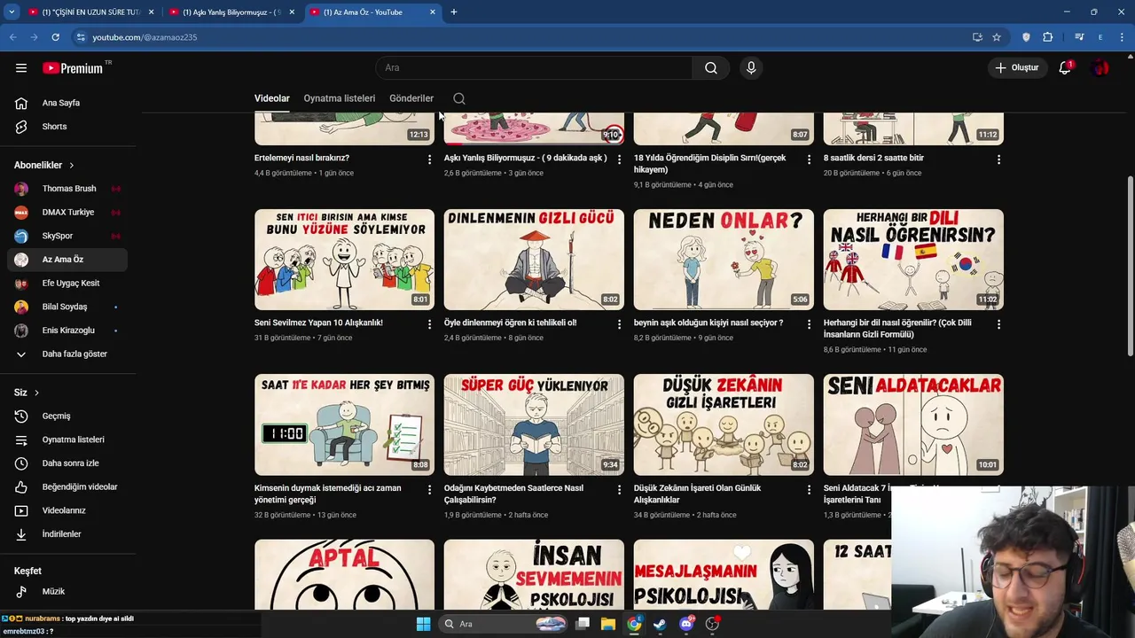This screenshot has height=638, width=1135.
Task: Play 'DİNLENMENİN GİZLİ GÜCÜ' video thumbnail
Action: tap(534, 260)
